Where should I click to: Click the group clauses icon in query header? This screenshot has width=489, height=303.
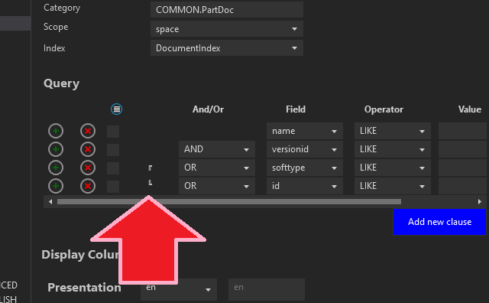pos(117,109)
